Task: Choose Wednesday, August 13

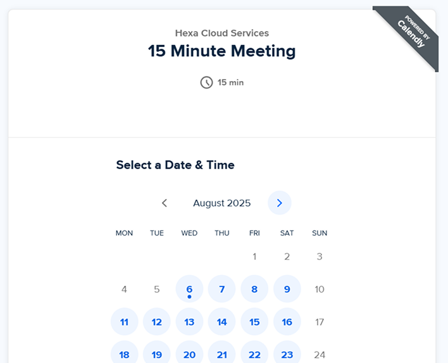Action: click(189, 322)
